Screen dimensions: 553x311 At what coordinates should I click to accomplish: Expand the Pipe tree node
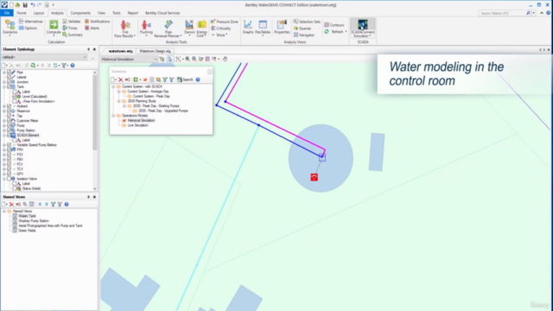click(x=4, y=73)
